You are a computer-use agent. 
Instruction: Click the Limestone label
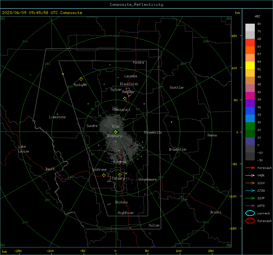pyautogui.click(x=57, y=117)
